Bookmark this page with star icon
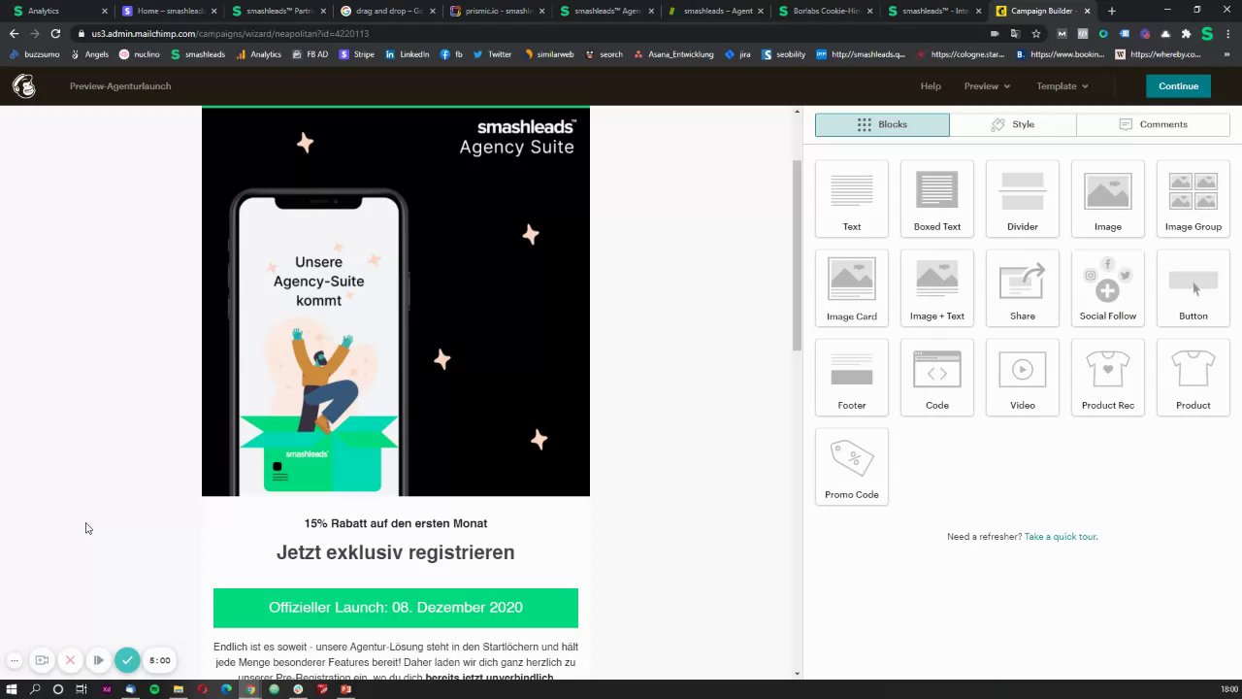The image size is (1242, 699). point(1036,33)
